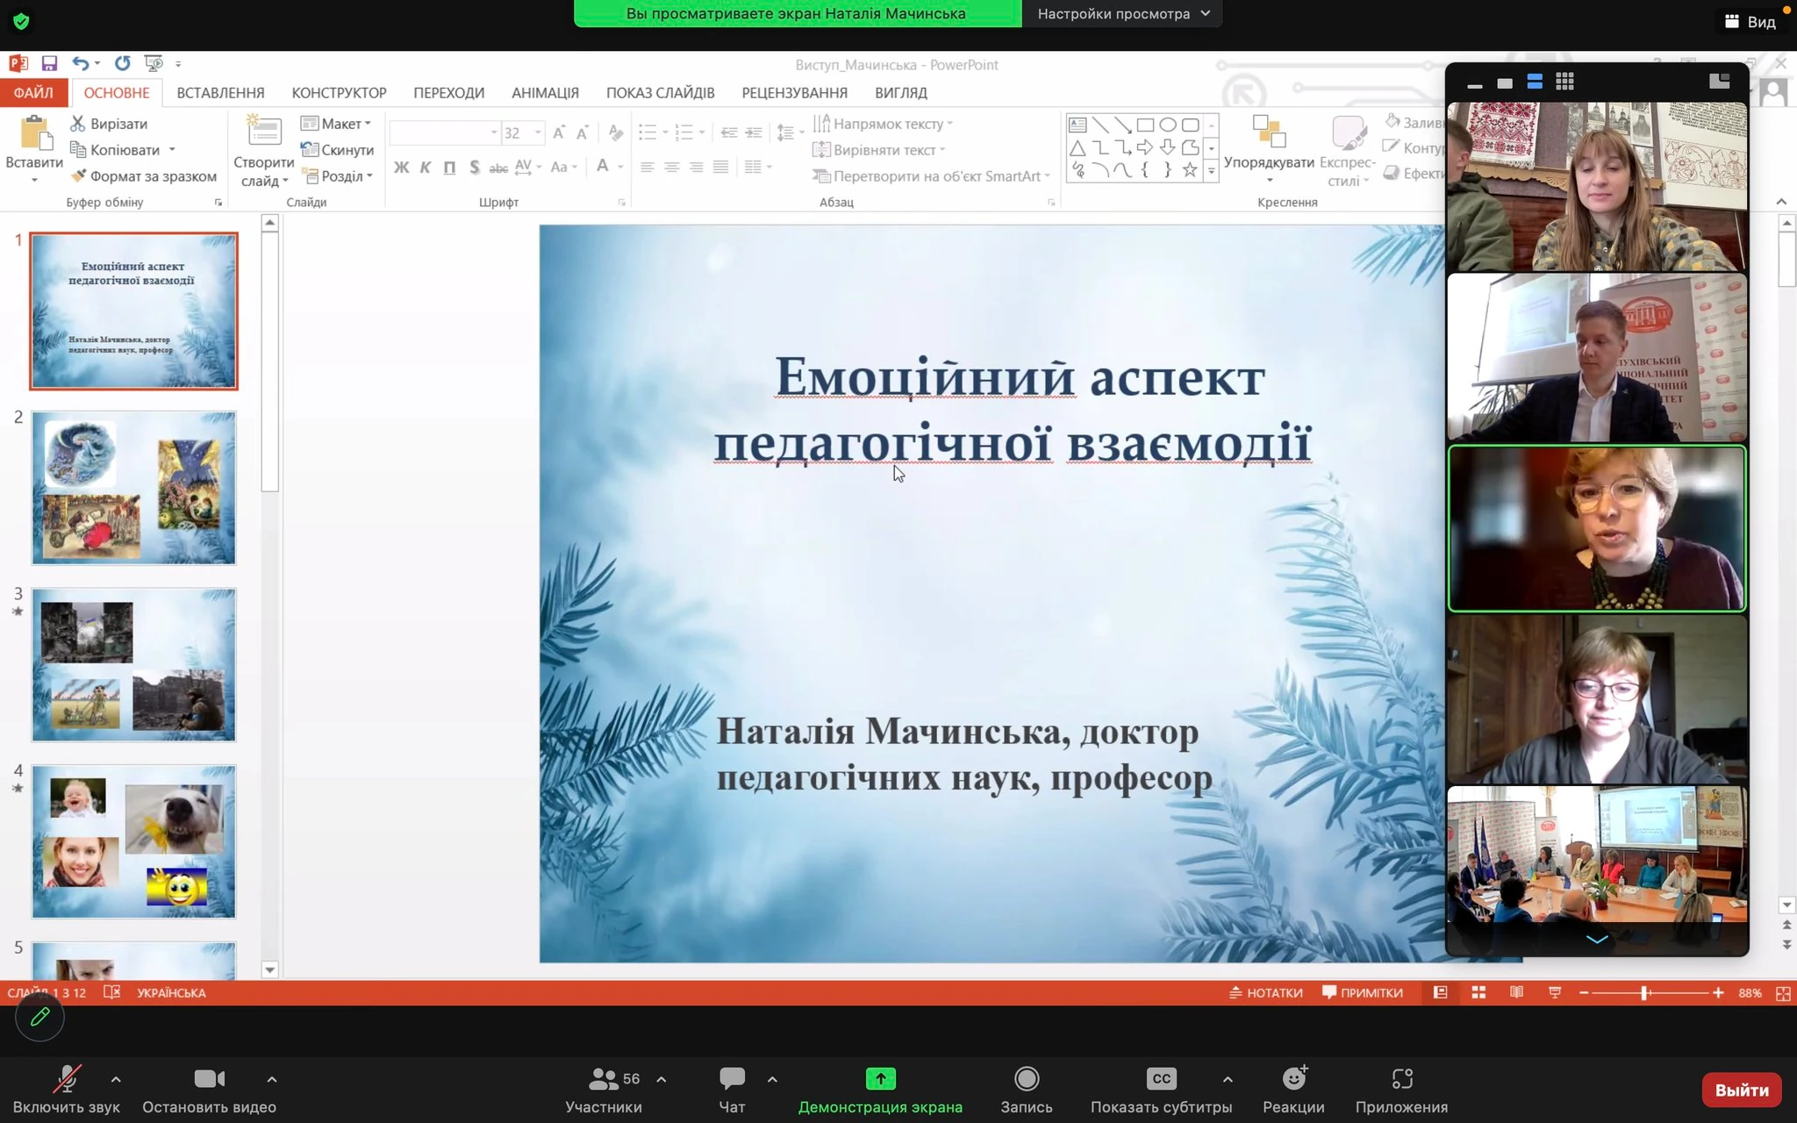Center text in paragraph group
The width and height of the screenshot is (1797, 1123).
pyautogui.click(x=672, y=167)
